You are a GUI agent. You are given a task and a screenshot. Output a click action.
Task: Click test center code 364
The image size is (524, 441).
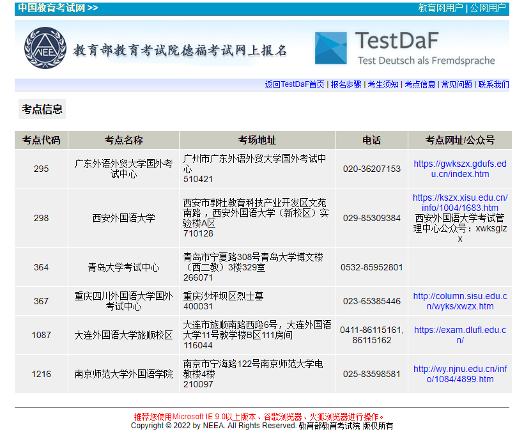click(x=41, y=267)
